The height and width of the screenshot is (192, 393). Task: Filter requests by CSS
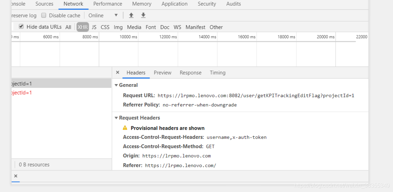(105, 27)
